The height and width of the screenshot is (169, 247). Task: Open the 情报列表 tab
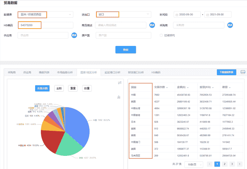(x=44, y=73)
